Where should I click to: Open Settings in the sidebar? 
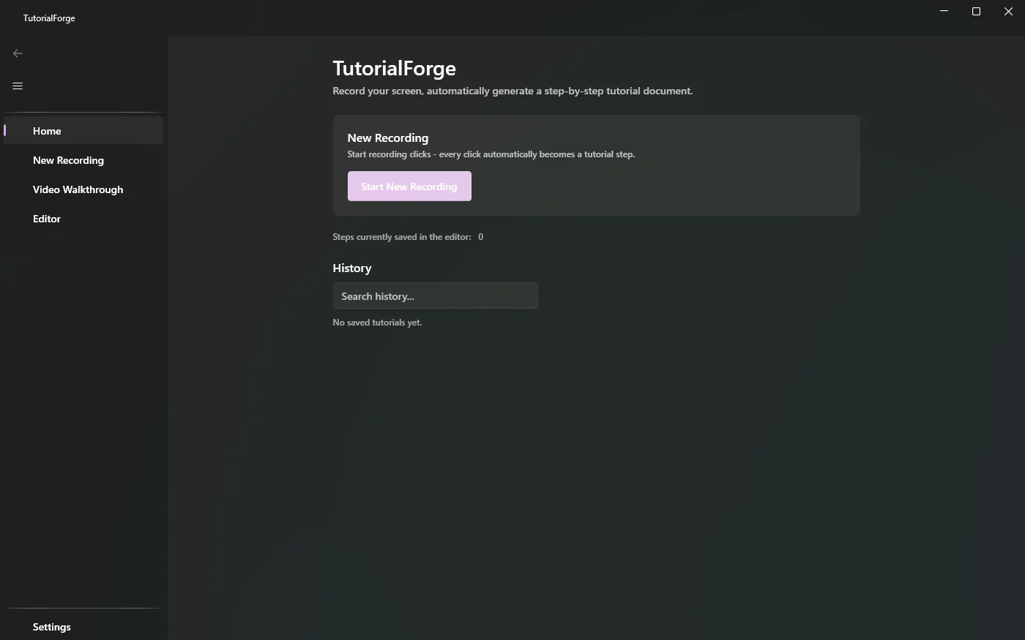point(83,627)
